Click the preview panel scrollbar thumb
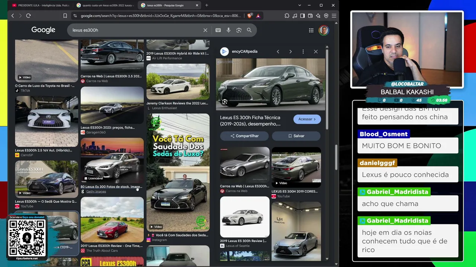The height and width of the screenshot is (267, 476). 327,89
